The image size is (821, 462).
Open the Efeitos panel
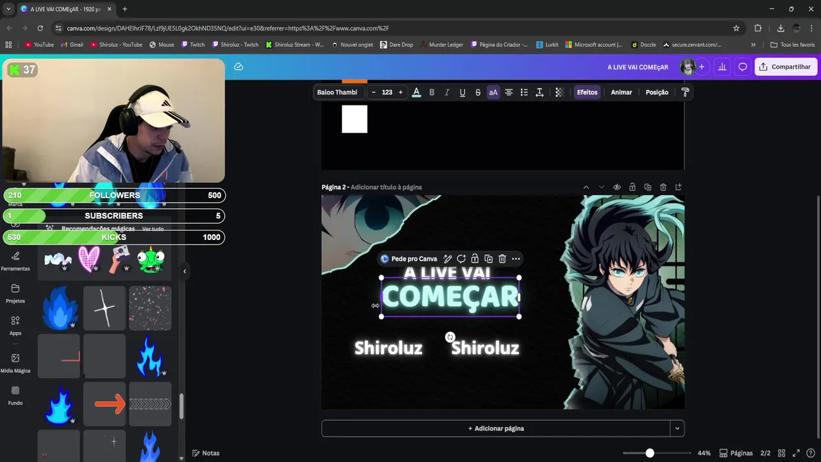point(587,92)
